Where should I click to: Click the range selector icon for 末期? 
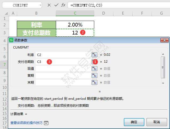click(94, 83)
